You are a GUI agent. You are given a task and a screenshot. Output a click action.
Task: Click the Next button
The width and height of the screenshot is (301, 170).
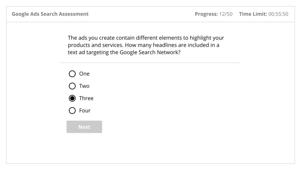pyautogui.click(x=84, y=127)
